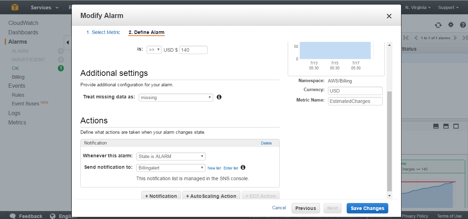This screenshot has width=468, height=219.
Task: Click the New list link
Action: (x=214, y=168)
